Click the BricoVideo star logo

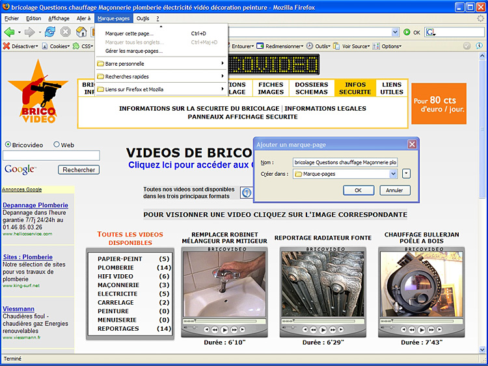[38, 91]
